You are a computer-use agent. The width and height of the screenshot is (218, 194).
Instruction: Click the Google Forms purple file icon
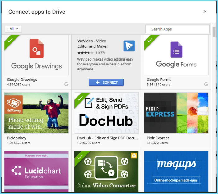[x=176, y=50]
